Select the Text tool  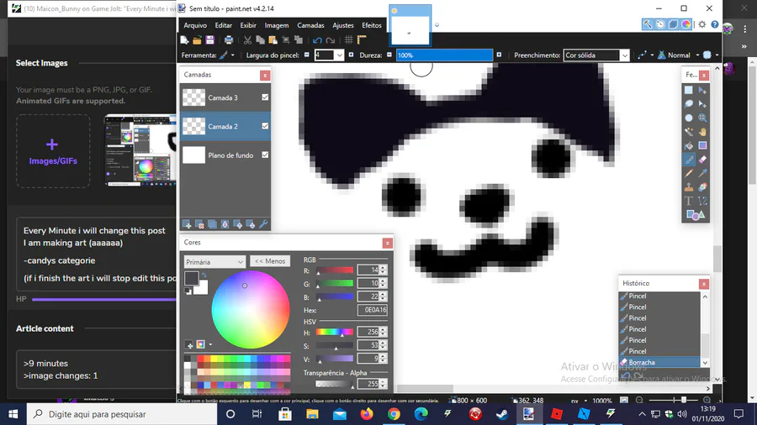[x=688, y=202]
